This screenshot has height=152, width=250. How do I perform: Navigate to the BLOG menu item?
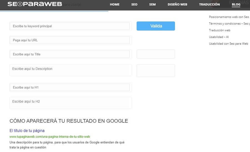point(236,4)
